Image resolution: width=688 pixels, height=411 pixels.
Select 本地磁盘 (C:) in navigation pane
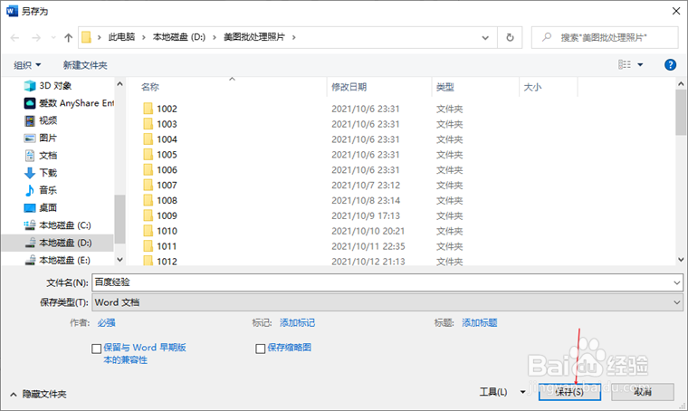tap(57, 225)
